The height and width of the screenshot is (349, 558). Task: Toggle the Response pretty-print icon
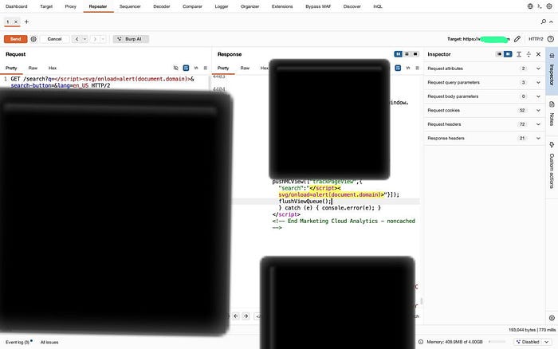click(x=398, y=68)
